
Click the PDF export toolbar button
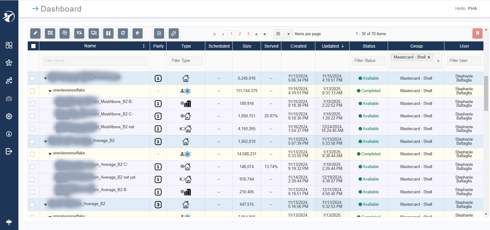click(x=159, y=33)
